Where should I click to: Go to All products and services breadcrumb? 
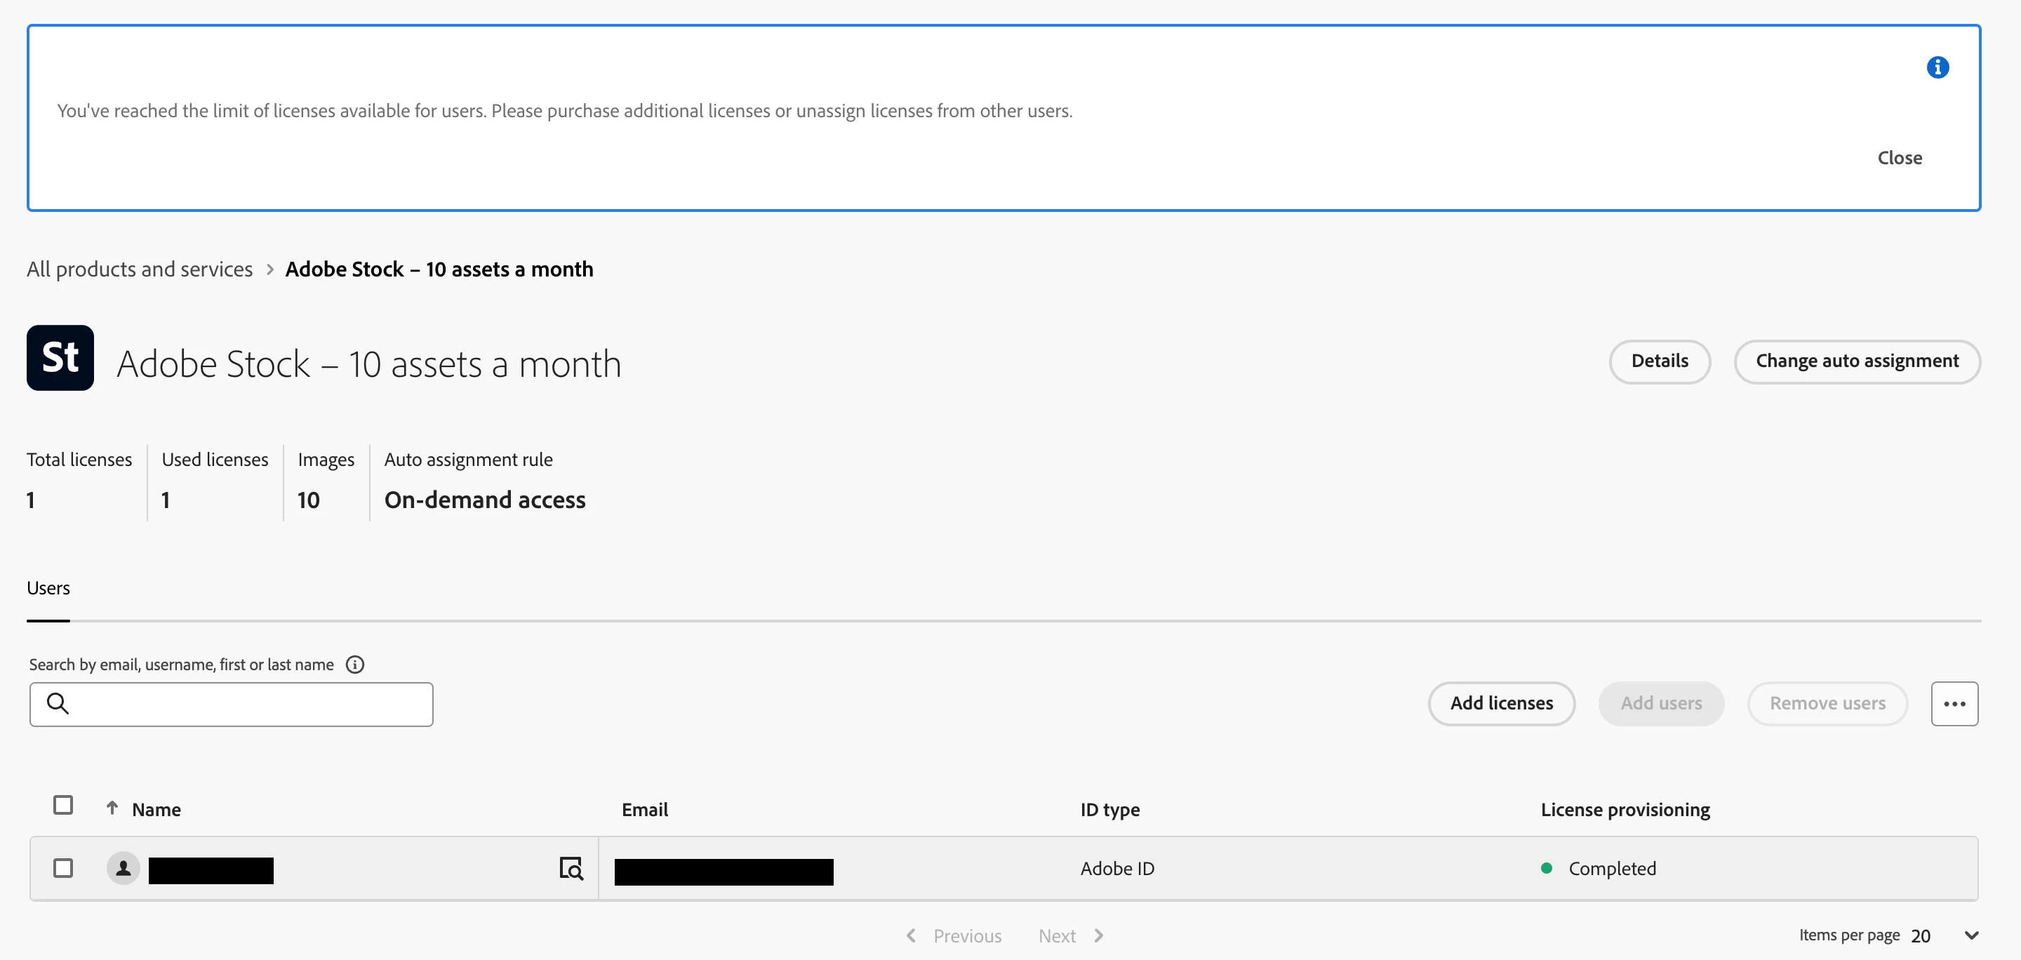(x=140, y=269)
